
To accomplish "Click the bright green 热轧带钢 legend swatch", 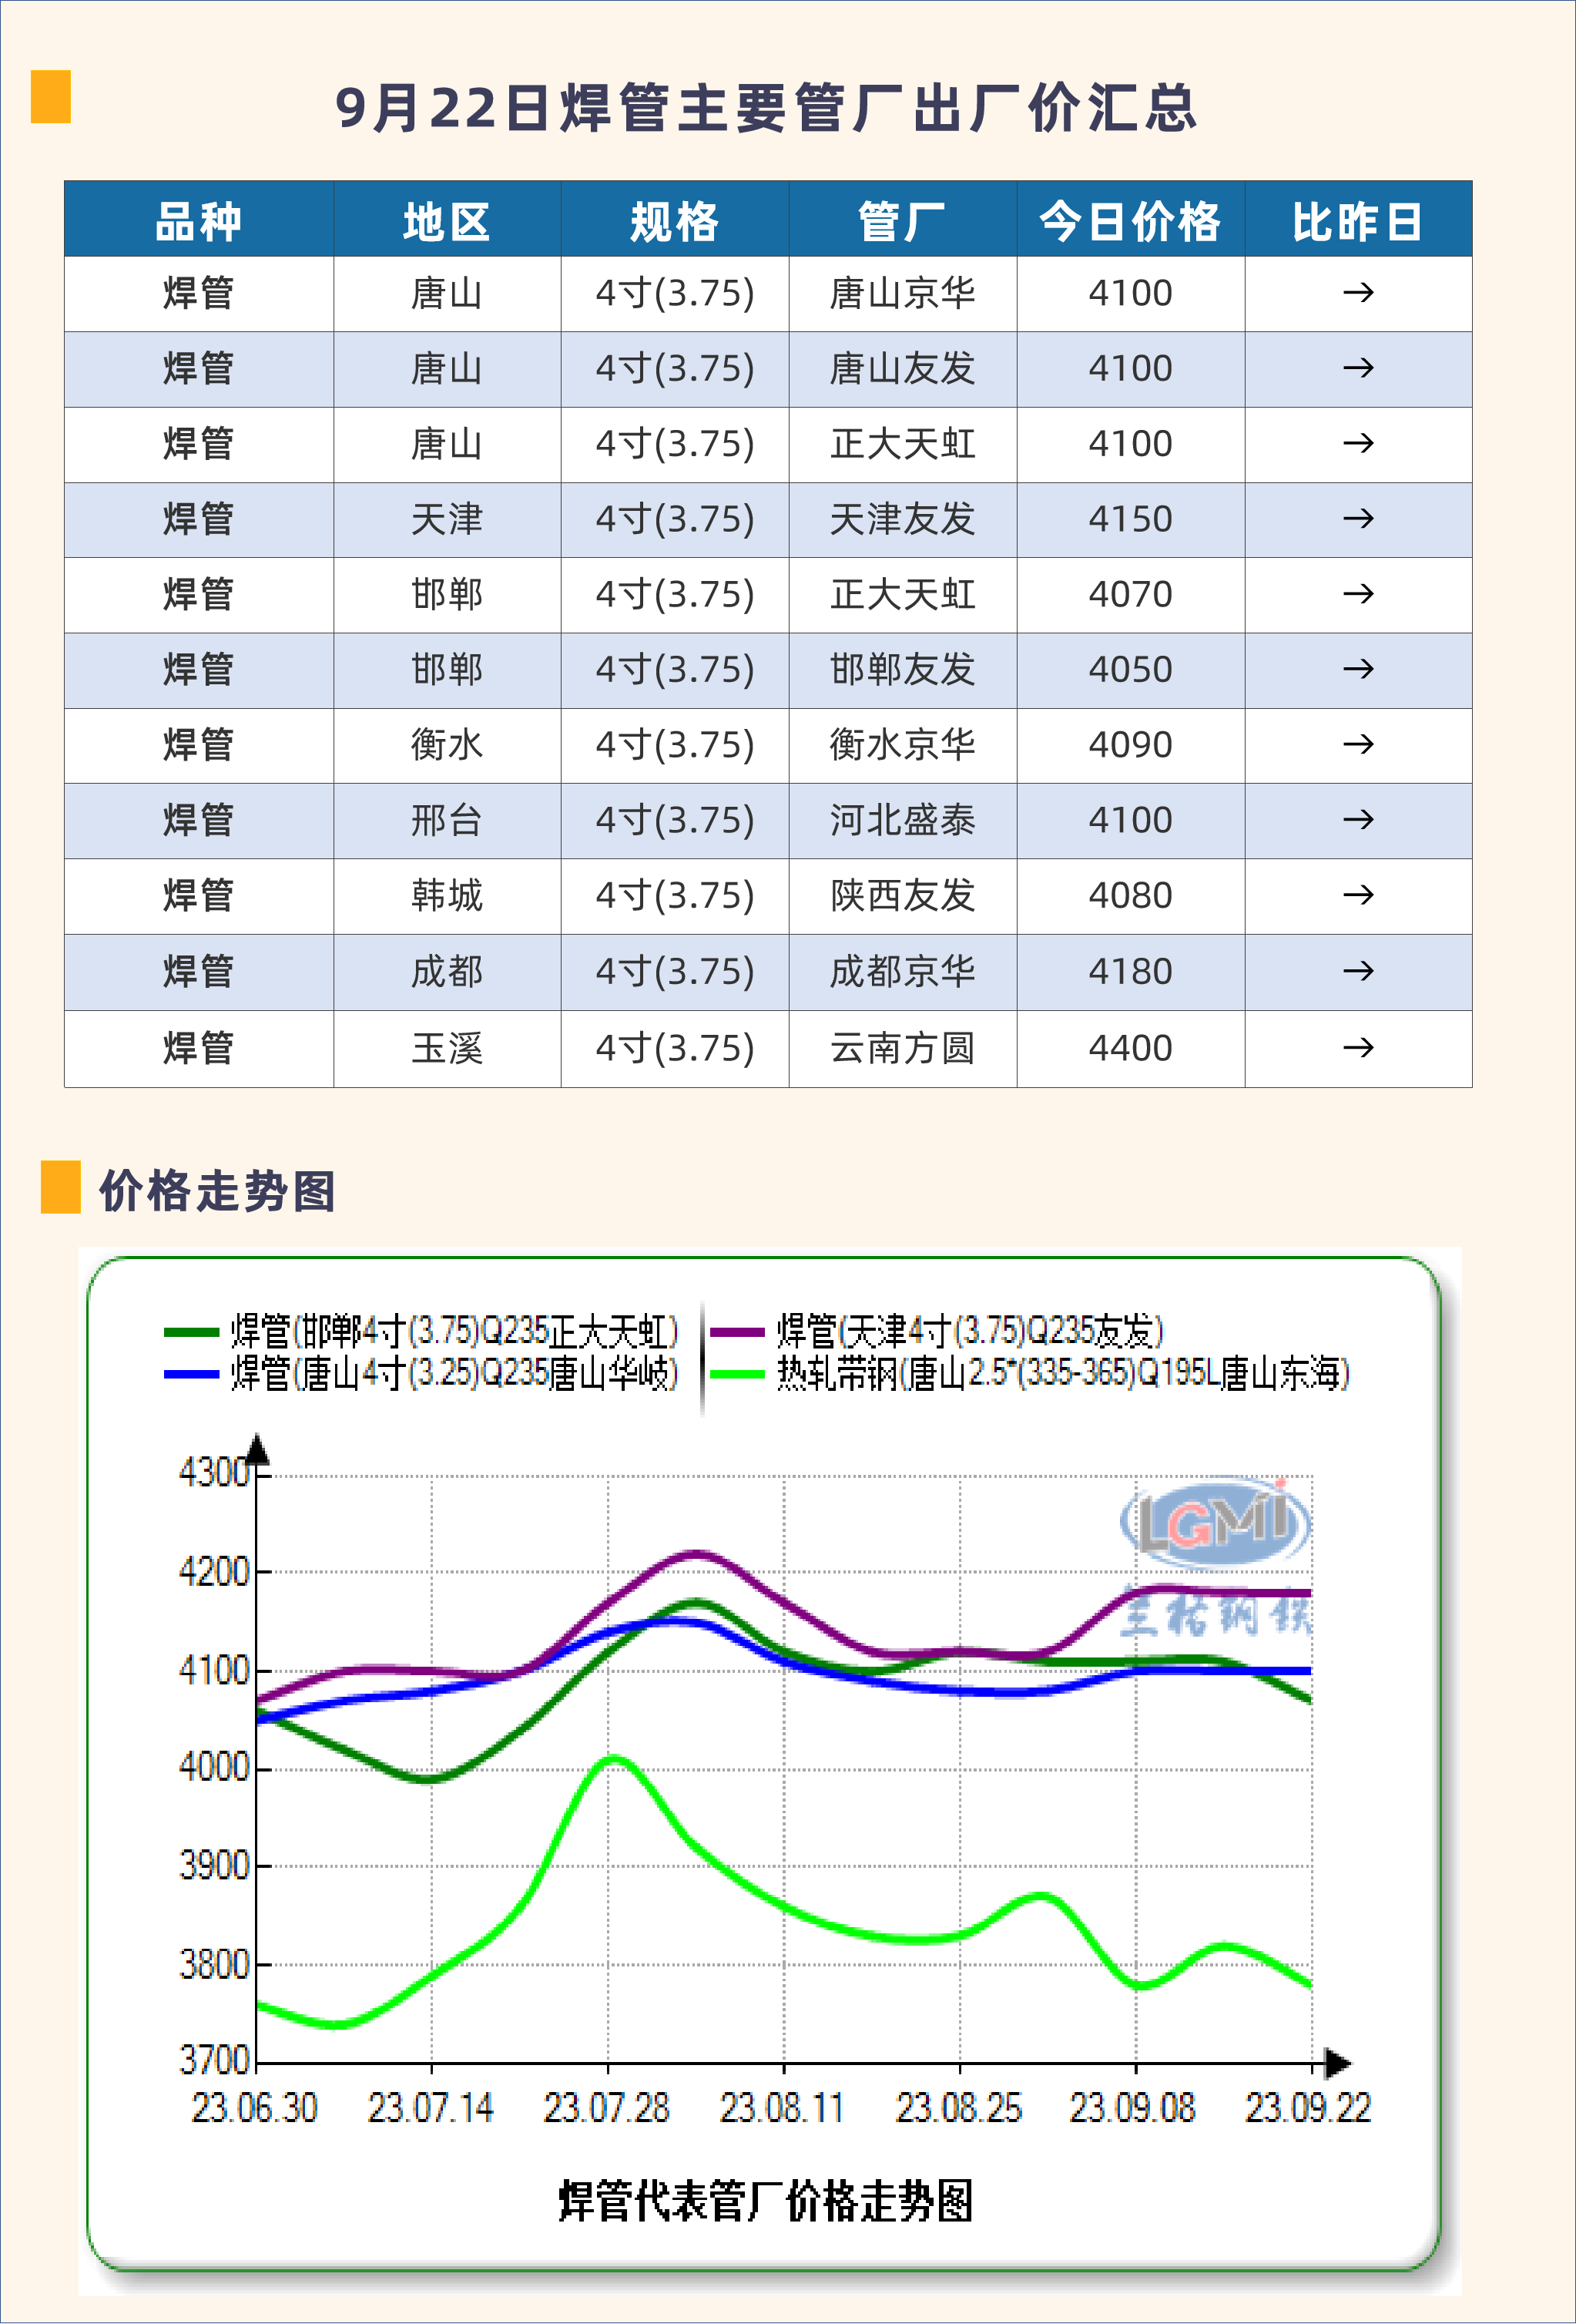I will click(x=736, y=1374).
